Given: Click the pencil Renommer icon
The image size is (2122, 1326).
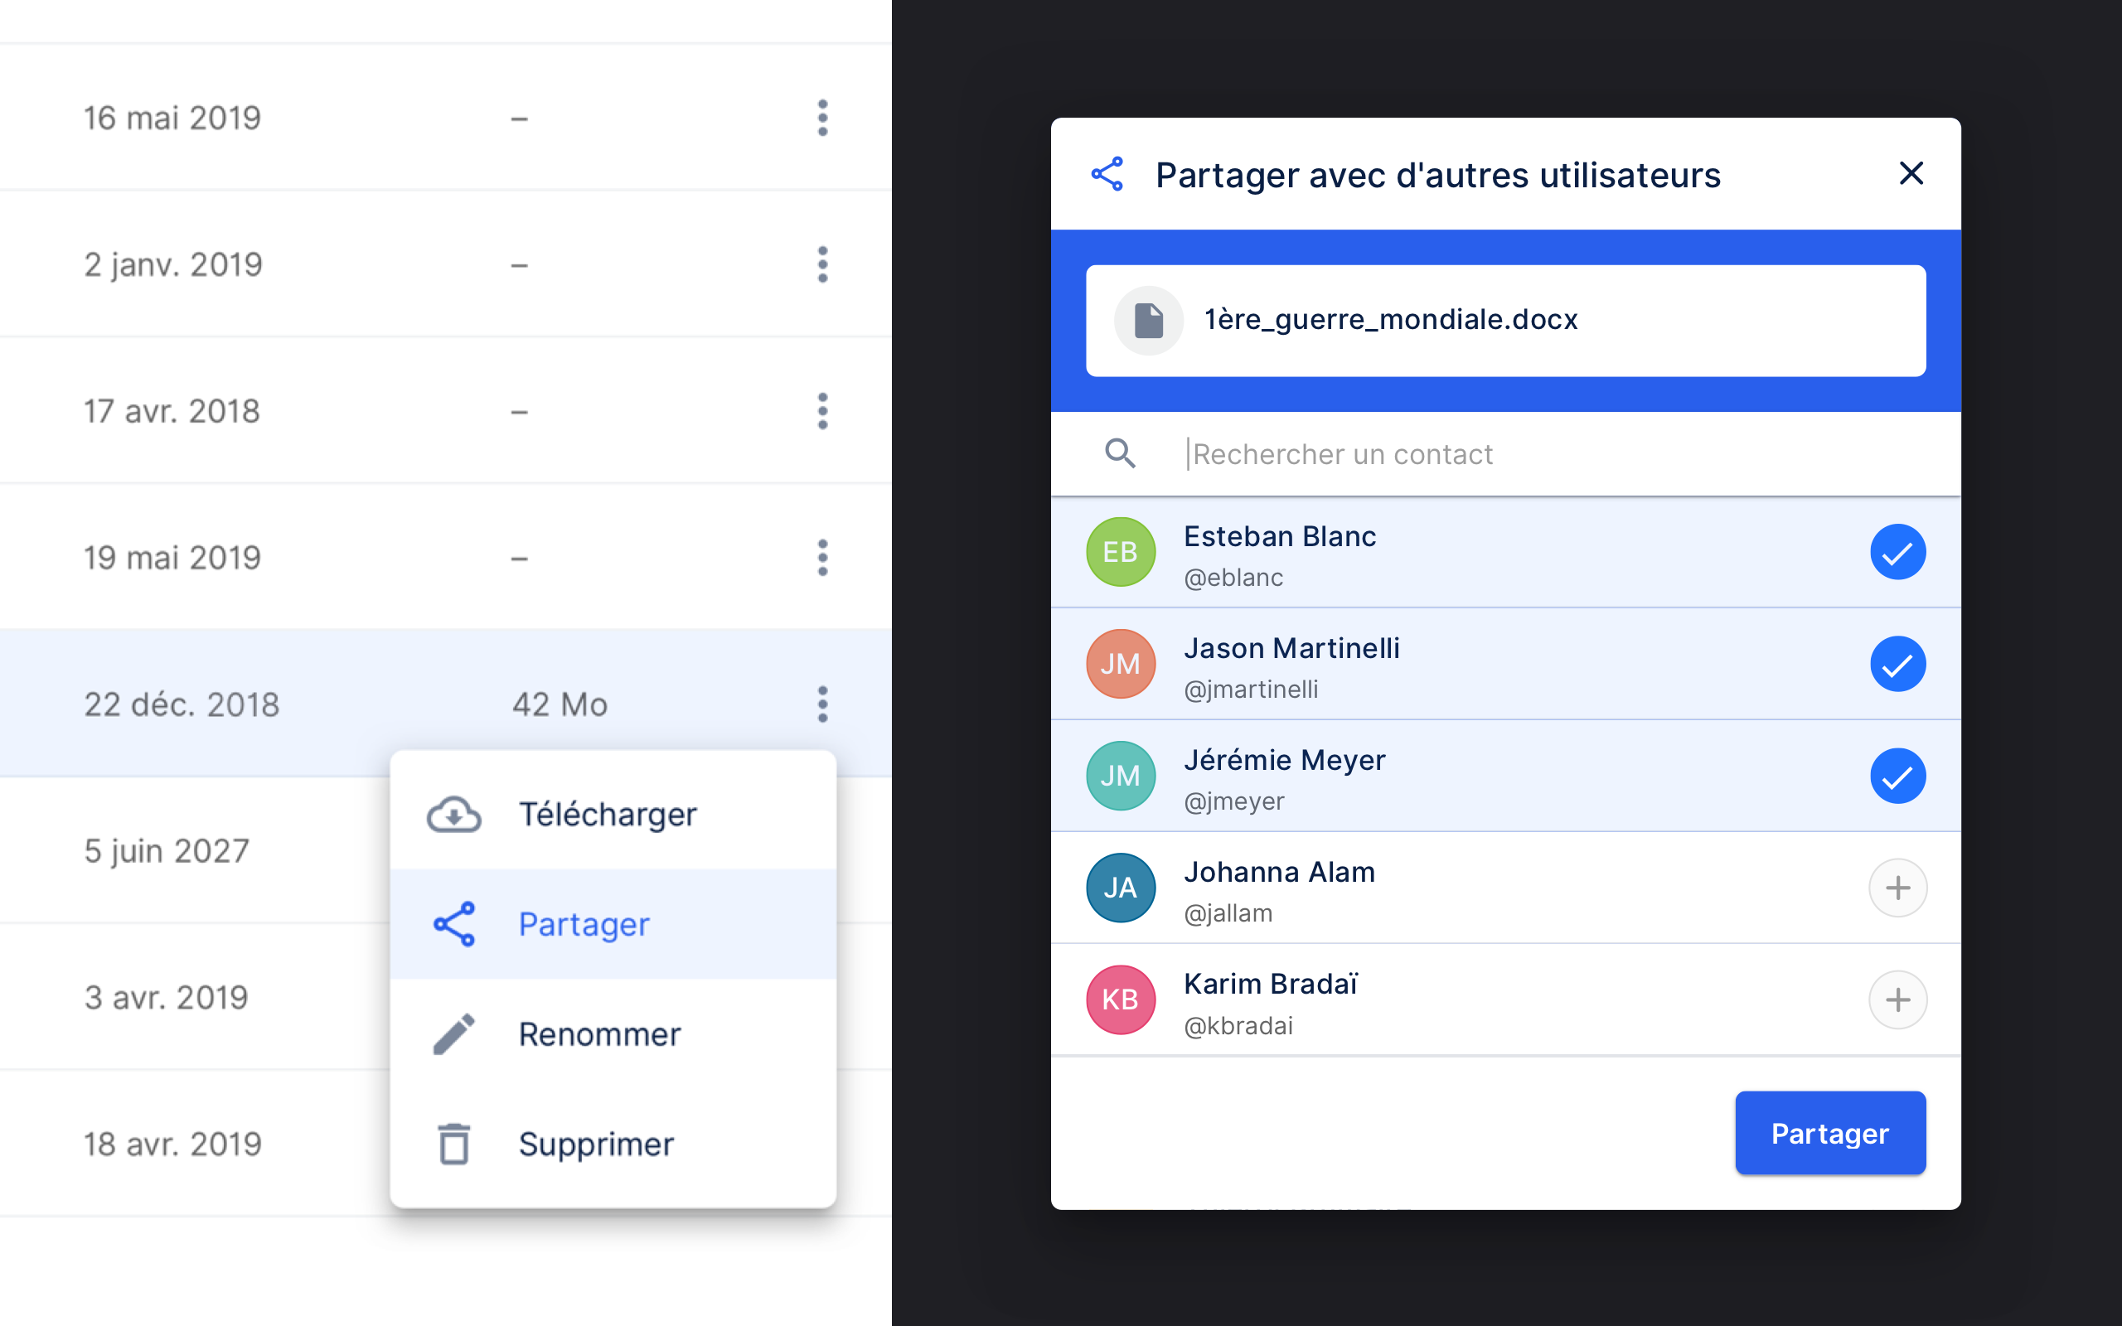Looking at the screenshot, I should tap(454, 1034).
